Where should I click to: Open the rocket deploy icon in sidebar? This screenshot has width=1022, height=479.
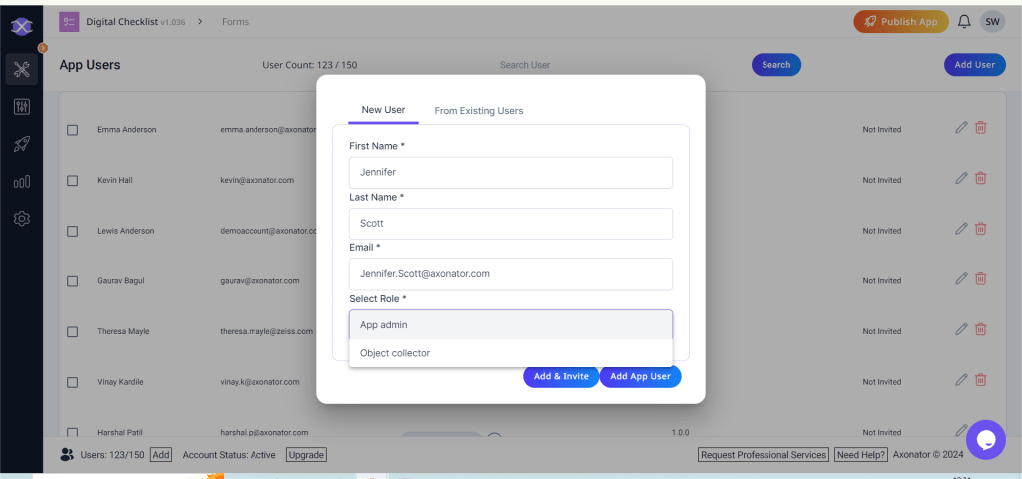coord(22,144)
